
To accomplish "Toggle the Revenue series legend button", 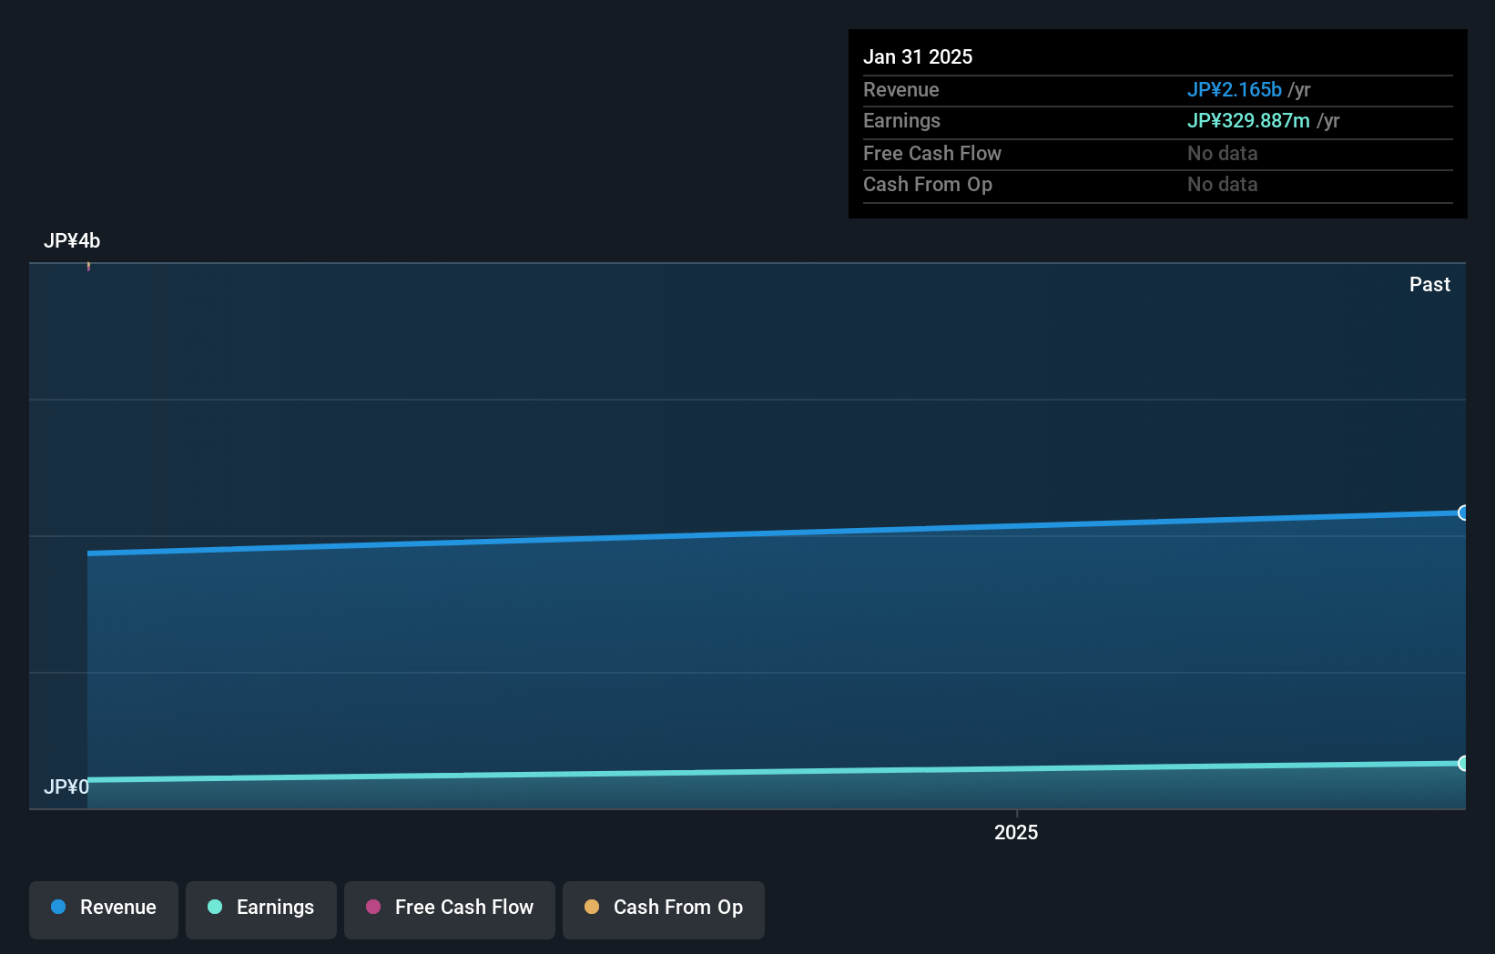I will coord(104,909).
